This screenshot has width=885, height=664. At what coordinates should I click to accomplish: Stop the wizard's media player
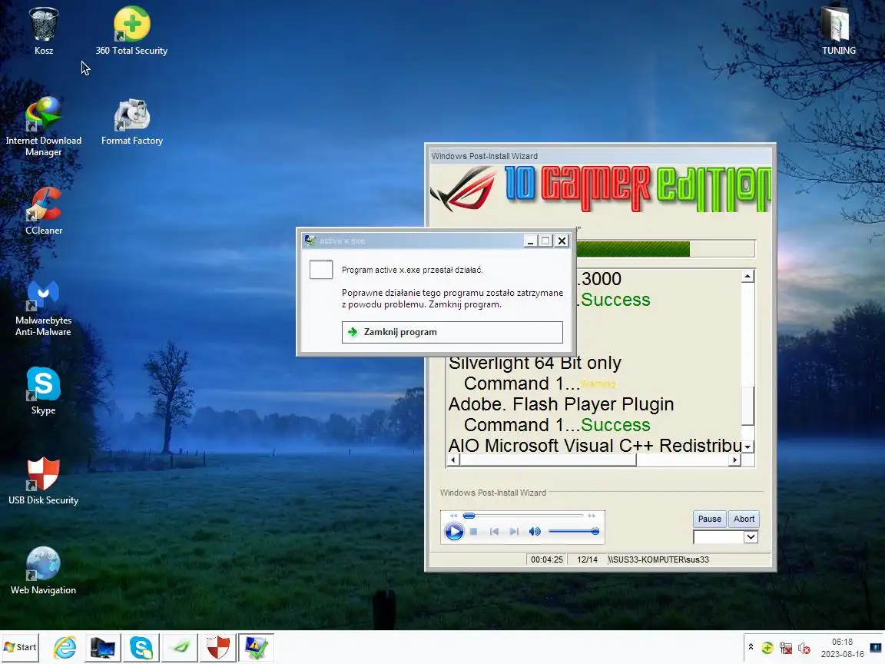[474, 531]
